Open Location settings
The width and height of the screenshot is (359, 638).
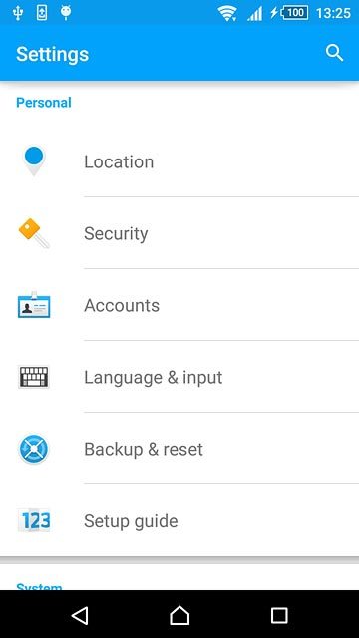[x=179, y=161]
